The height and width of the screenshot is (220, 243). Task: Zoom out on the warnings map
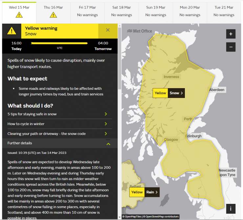point(231,47)
